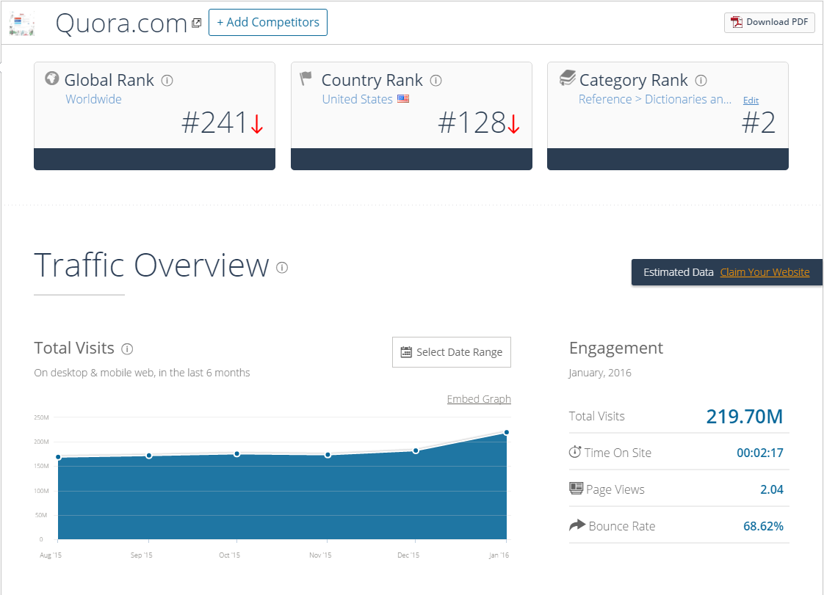Select the Jan '16 data point on graph

click(507, 432)
